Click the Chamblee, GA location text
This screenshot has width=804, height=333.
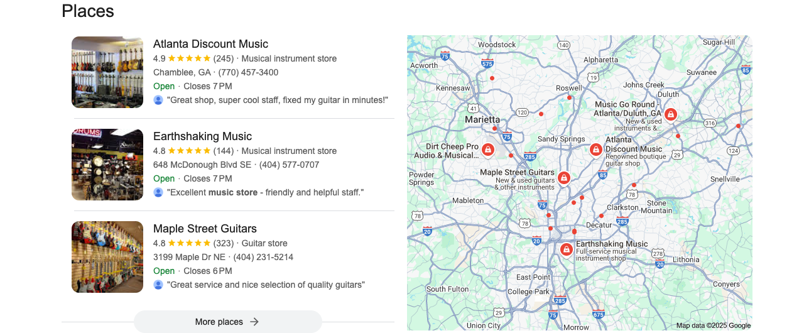pos(182,72)
